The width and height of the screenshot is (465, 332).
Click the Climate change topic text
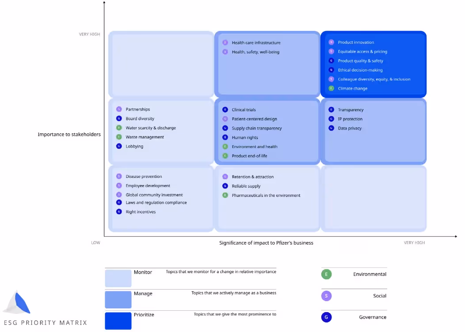click(x=353, y=88)
